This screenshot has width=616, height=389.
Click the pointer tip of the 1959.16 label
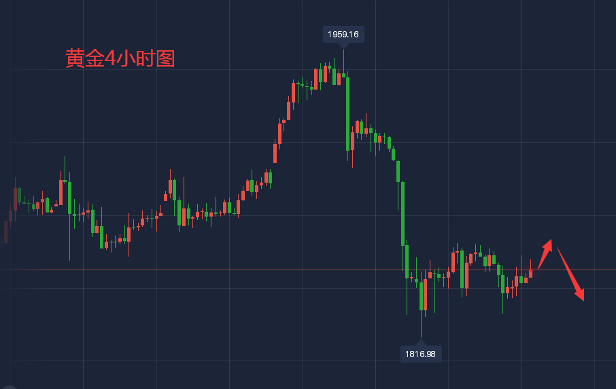pyautogui.click(x=343, y=45)
